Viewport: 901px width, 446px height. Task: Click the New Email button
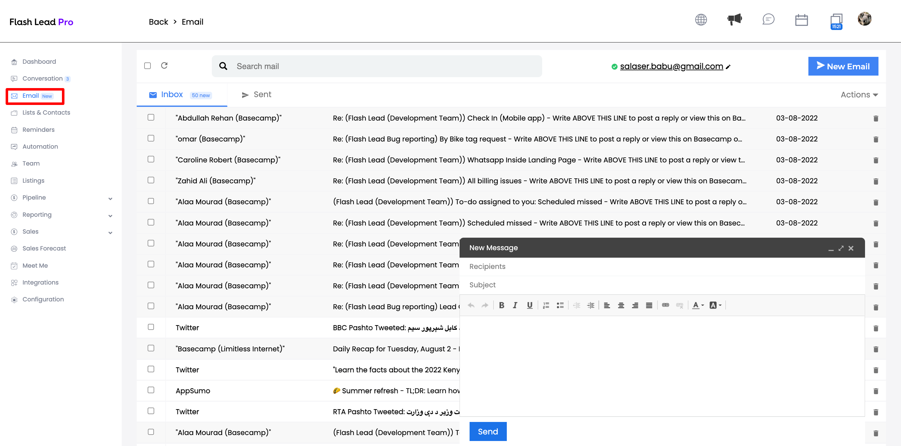click(x=843, y=66)
